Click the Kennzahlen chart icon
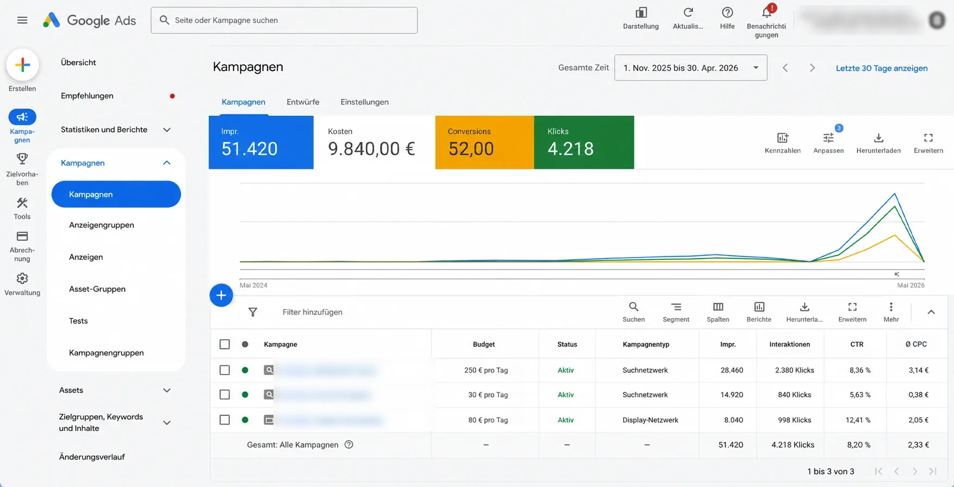 (783, 138)
